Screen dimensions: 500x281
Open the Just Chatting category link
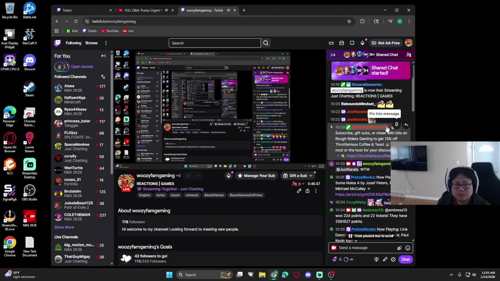[x=192, y=189]
